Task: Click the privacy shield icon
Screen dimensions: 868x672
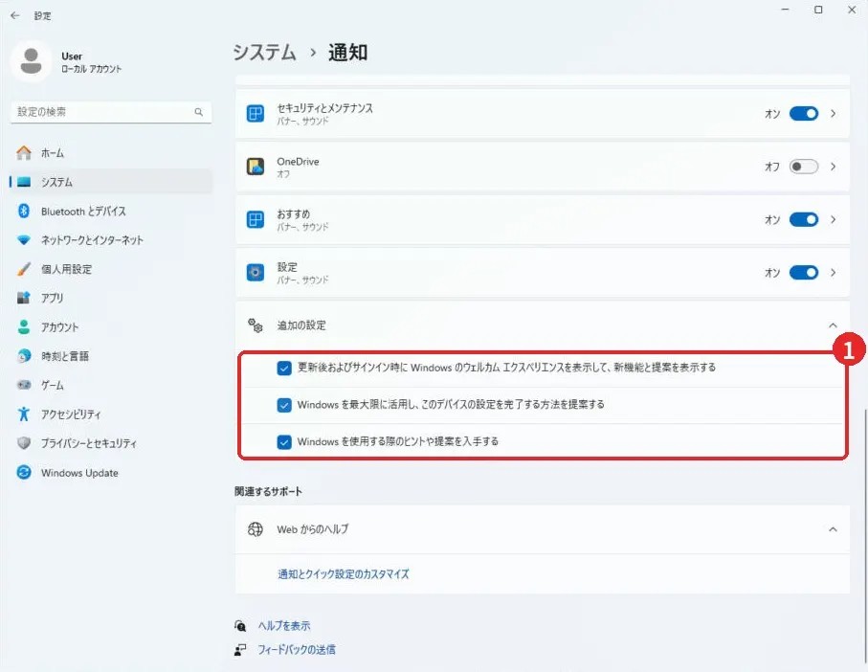Action: click(x=24, y=443)
